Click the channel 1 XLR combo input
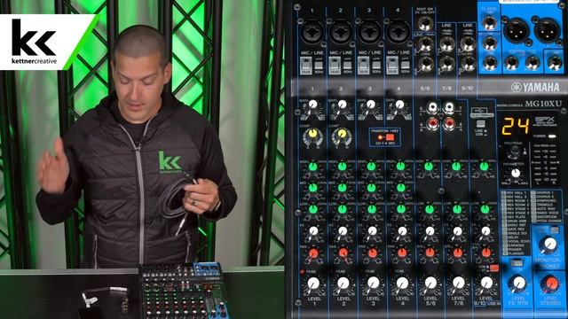 312,32
